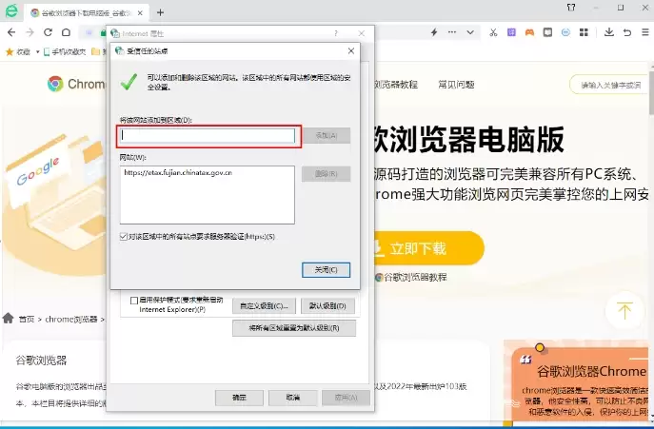Screen dimensions: 654x429
Task: Click the 360 browser logo icon
Action: point(11,10)
